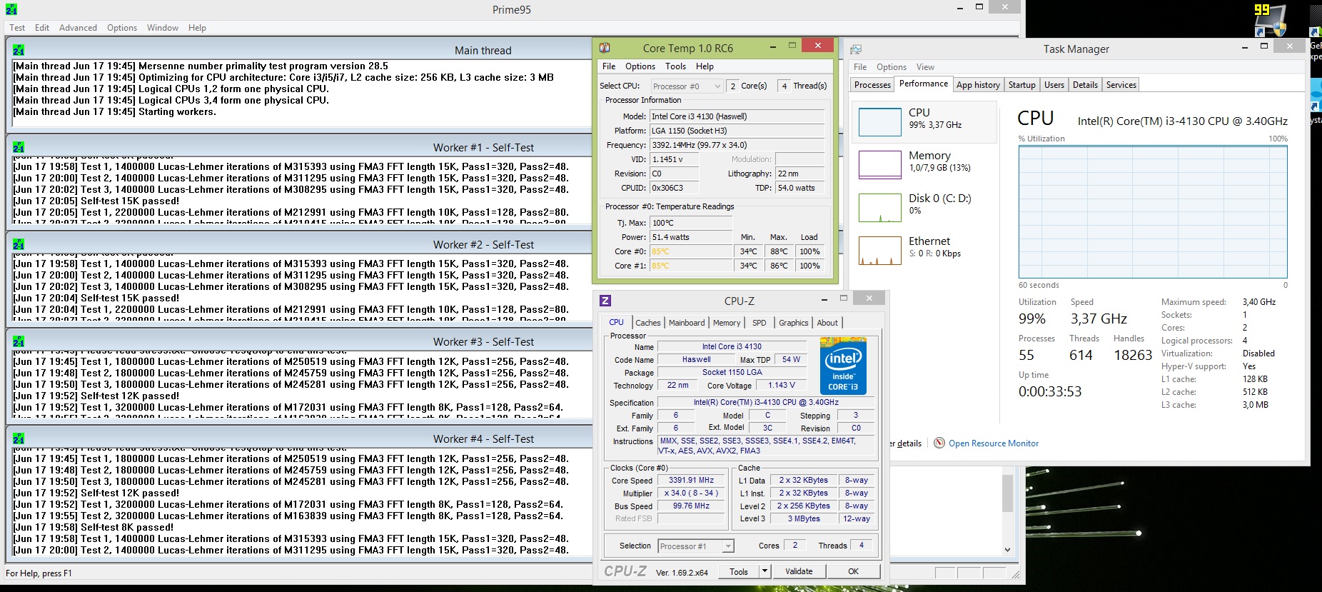Click the Intel Core i3 logo badge
1322x592 pixels.
843,366
